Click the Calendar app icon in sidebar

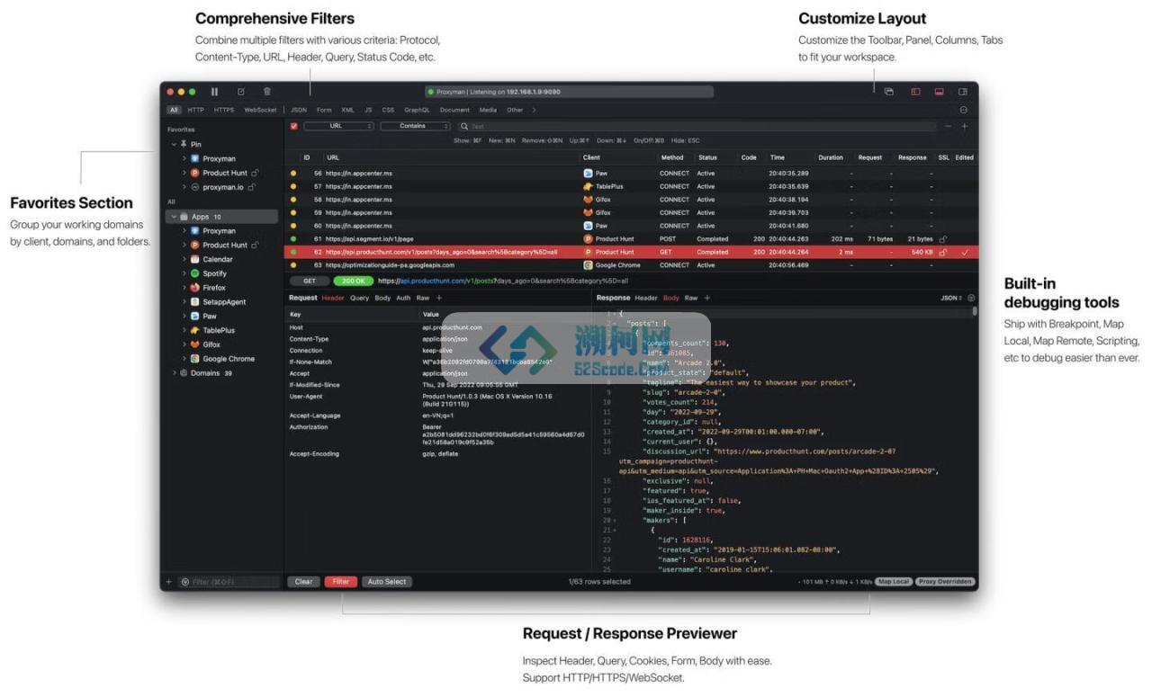pyautogui.click(x=194, y=259)
